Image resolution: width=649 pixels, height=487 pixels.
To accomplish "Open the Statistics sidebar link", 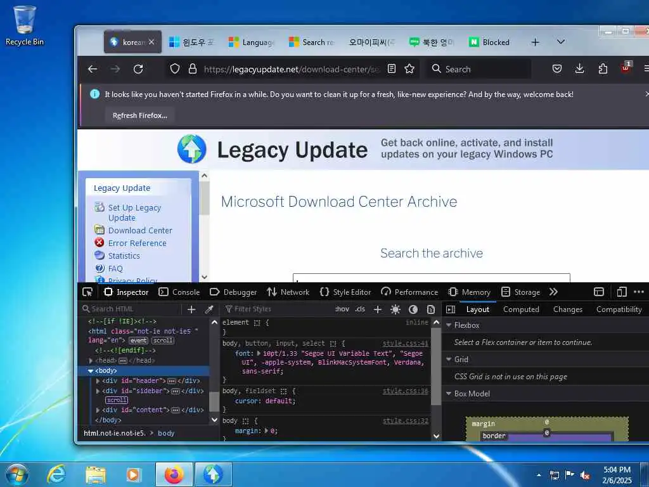I will [x=124, y=256].
